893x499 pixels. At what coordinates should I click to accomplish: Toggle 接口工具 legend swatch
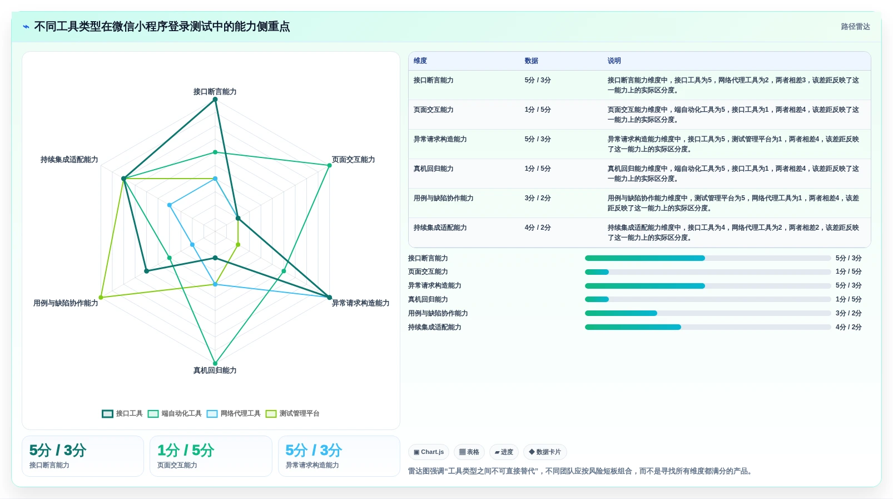pyautogui.click(x=107, y=413)
